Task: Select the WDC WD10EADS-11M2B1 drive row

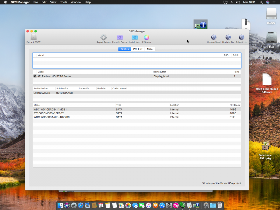Action: (x=137, y=109)
